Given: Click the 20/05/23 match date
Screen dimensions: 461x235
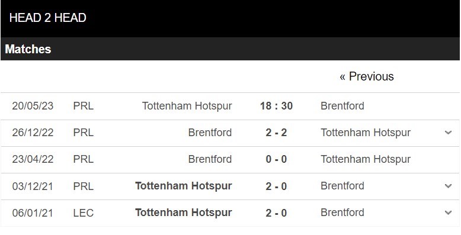Looking at the screenshot, I should (33, 106).
